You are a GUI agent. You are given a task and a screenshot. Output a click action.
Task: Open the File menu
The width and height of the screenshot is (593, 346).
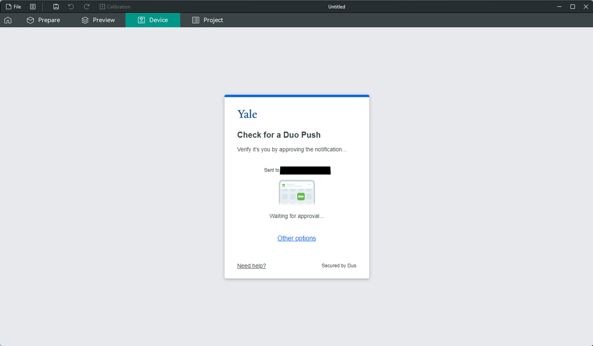13,6
